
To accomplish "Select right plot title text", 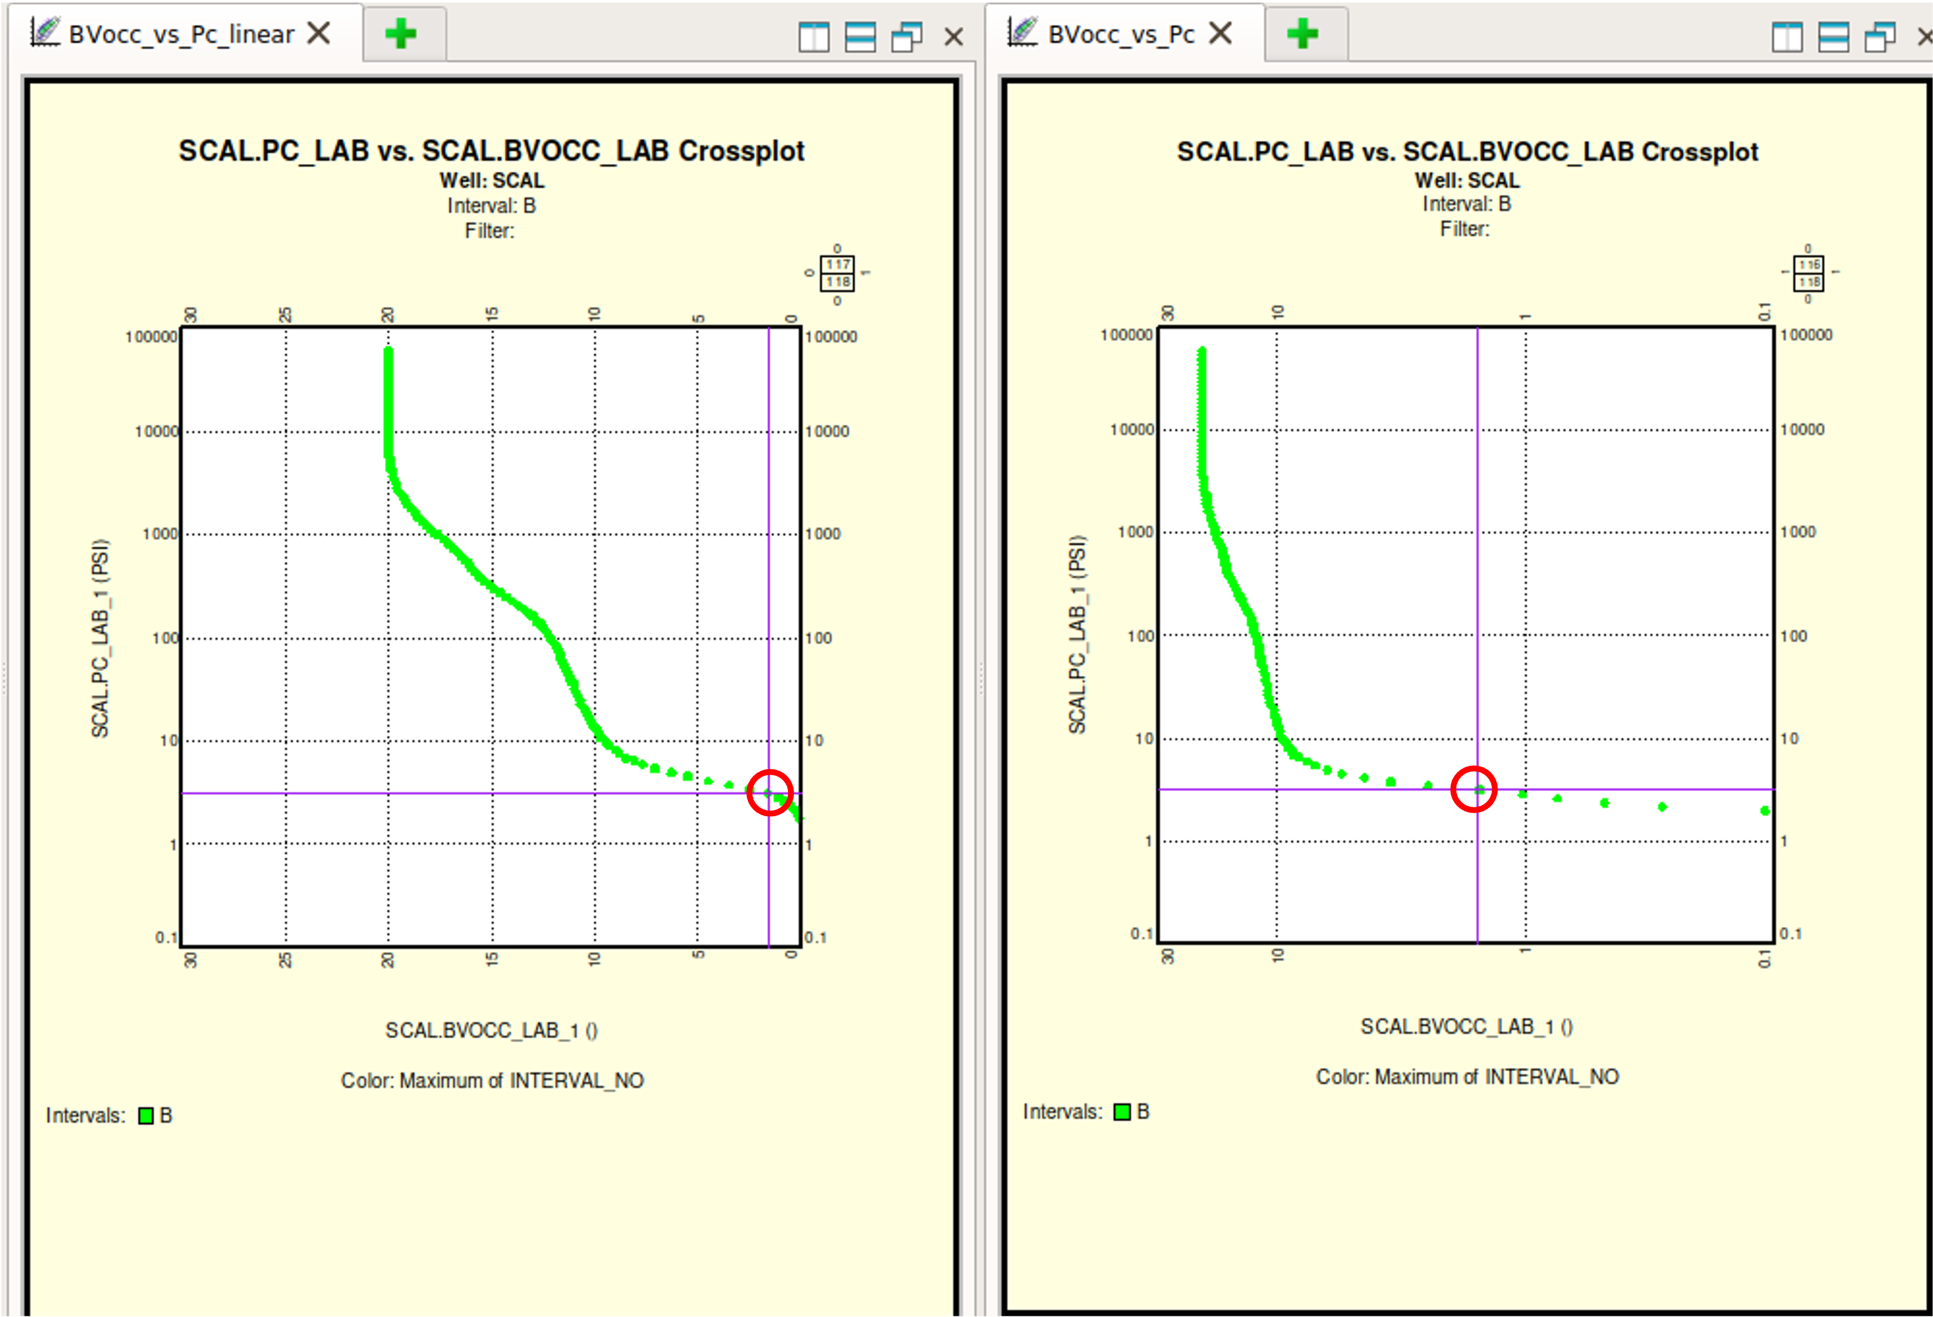I will tap(1467, 152).
